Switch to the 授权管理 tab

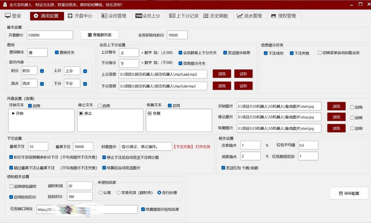[x=284, y=16]
